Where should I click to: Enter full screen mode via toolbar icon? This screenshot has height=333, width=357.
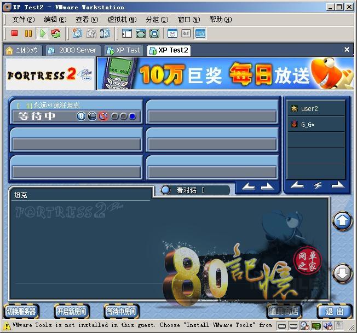pyautogui.click(x=141, y=33)
